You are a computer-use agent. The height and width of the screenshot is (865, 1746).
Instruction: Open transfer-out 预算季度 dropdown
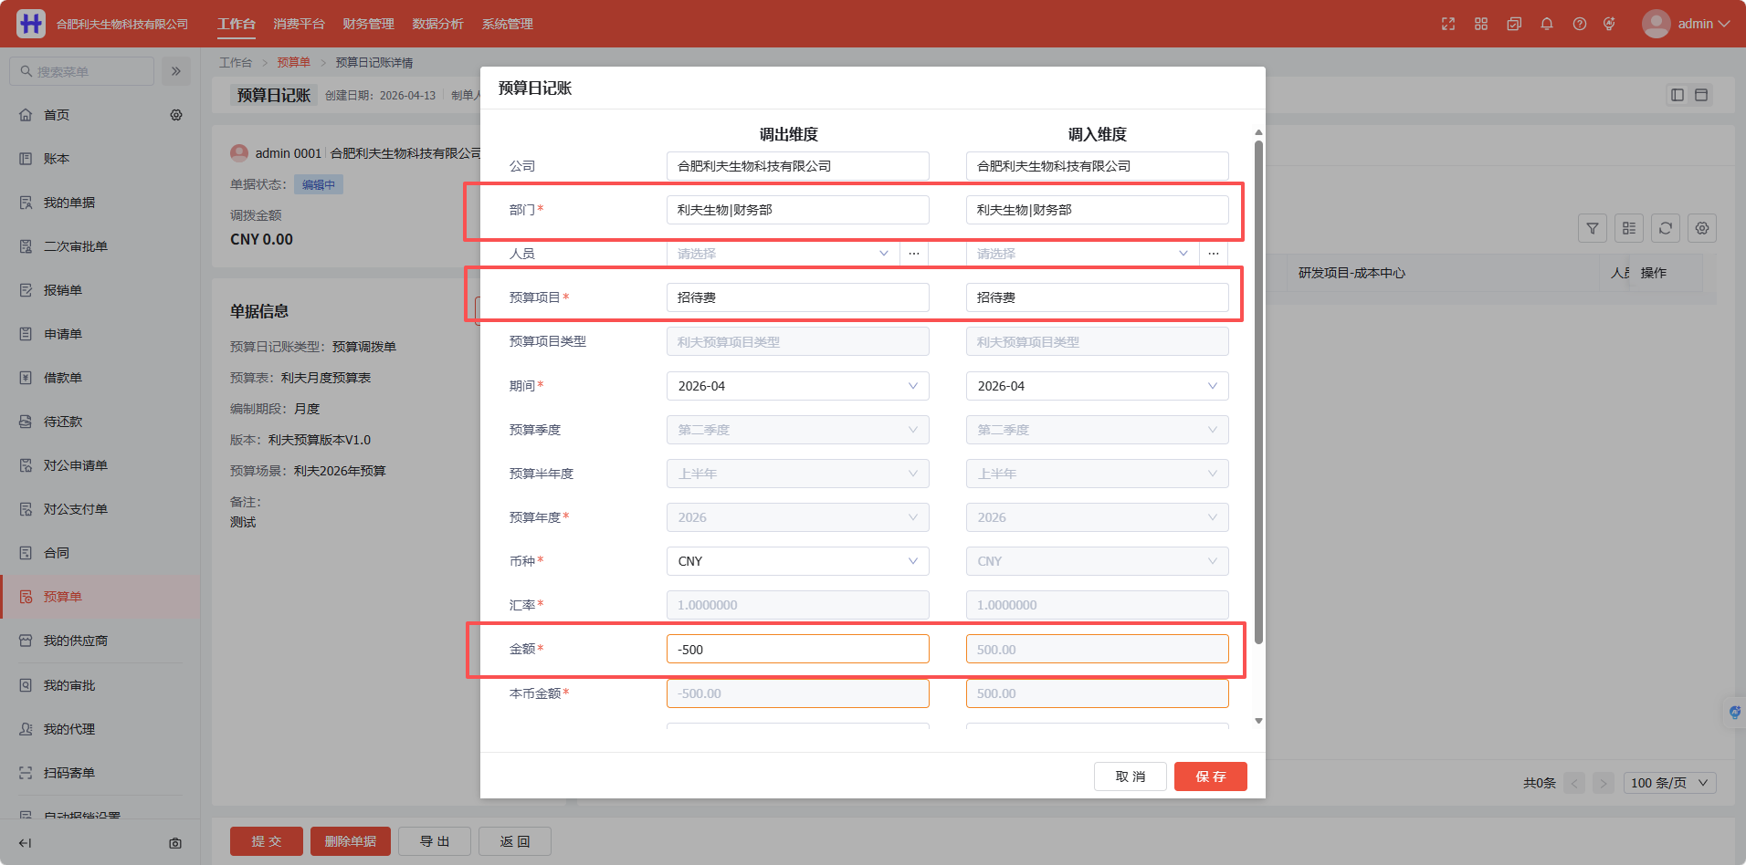[x=798, y=430]
